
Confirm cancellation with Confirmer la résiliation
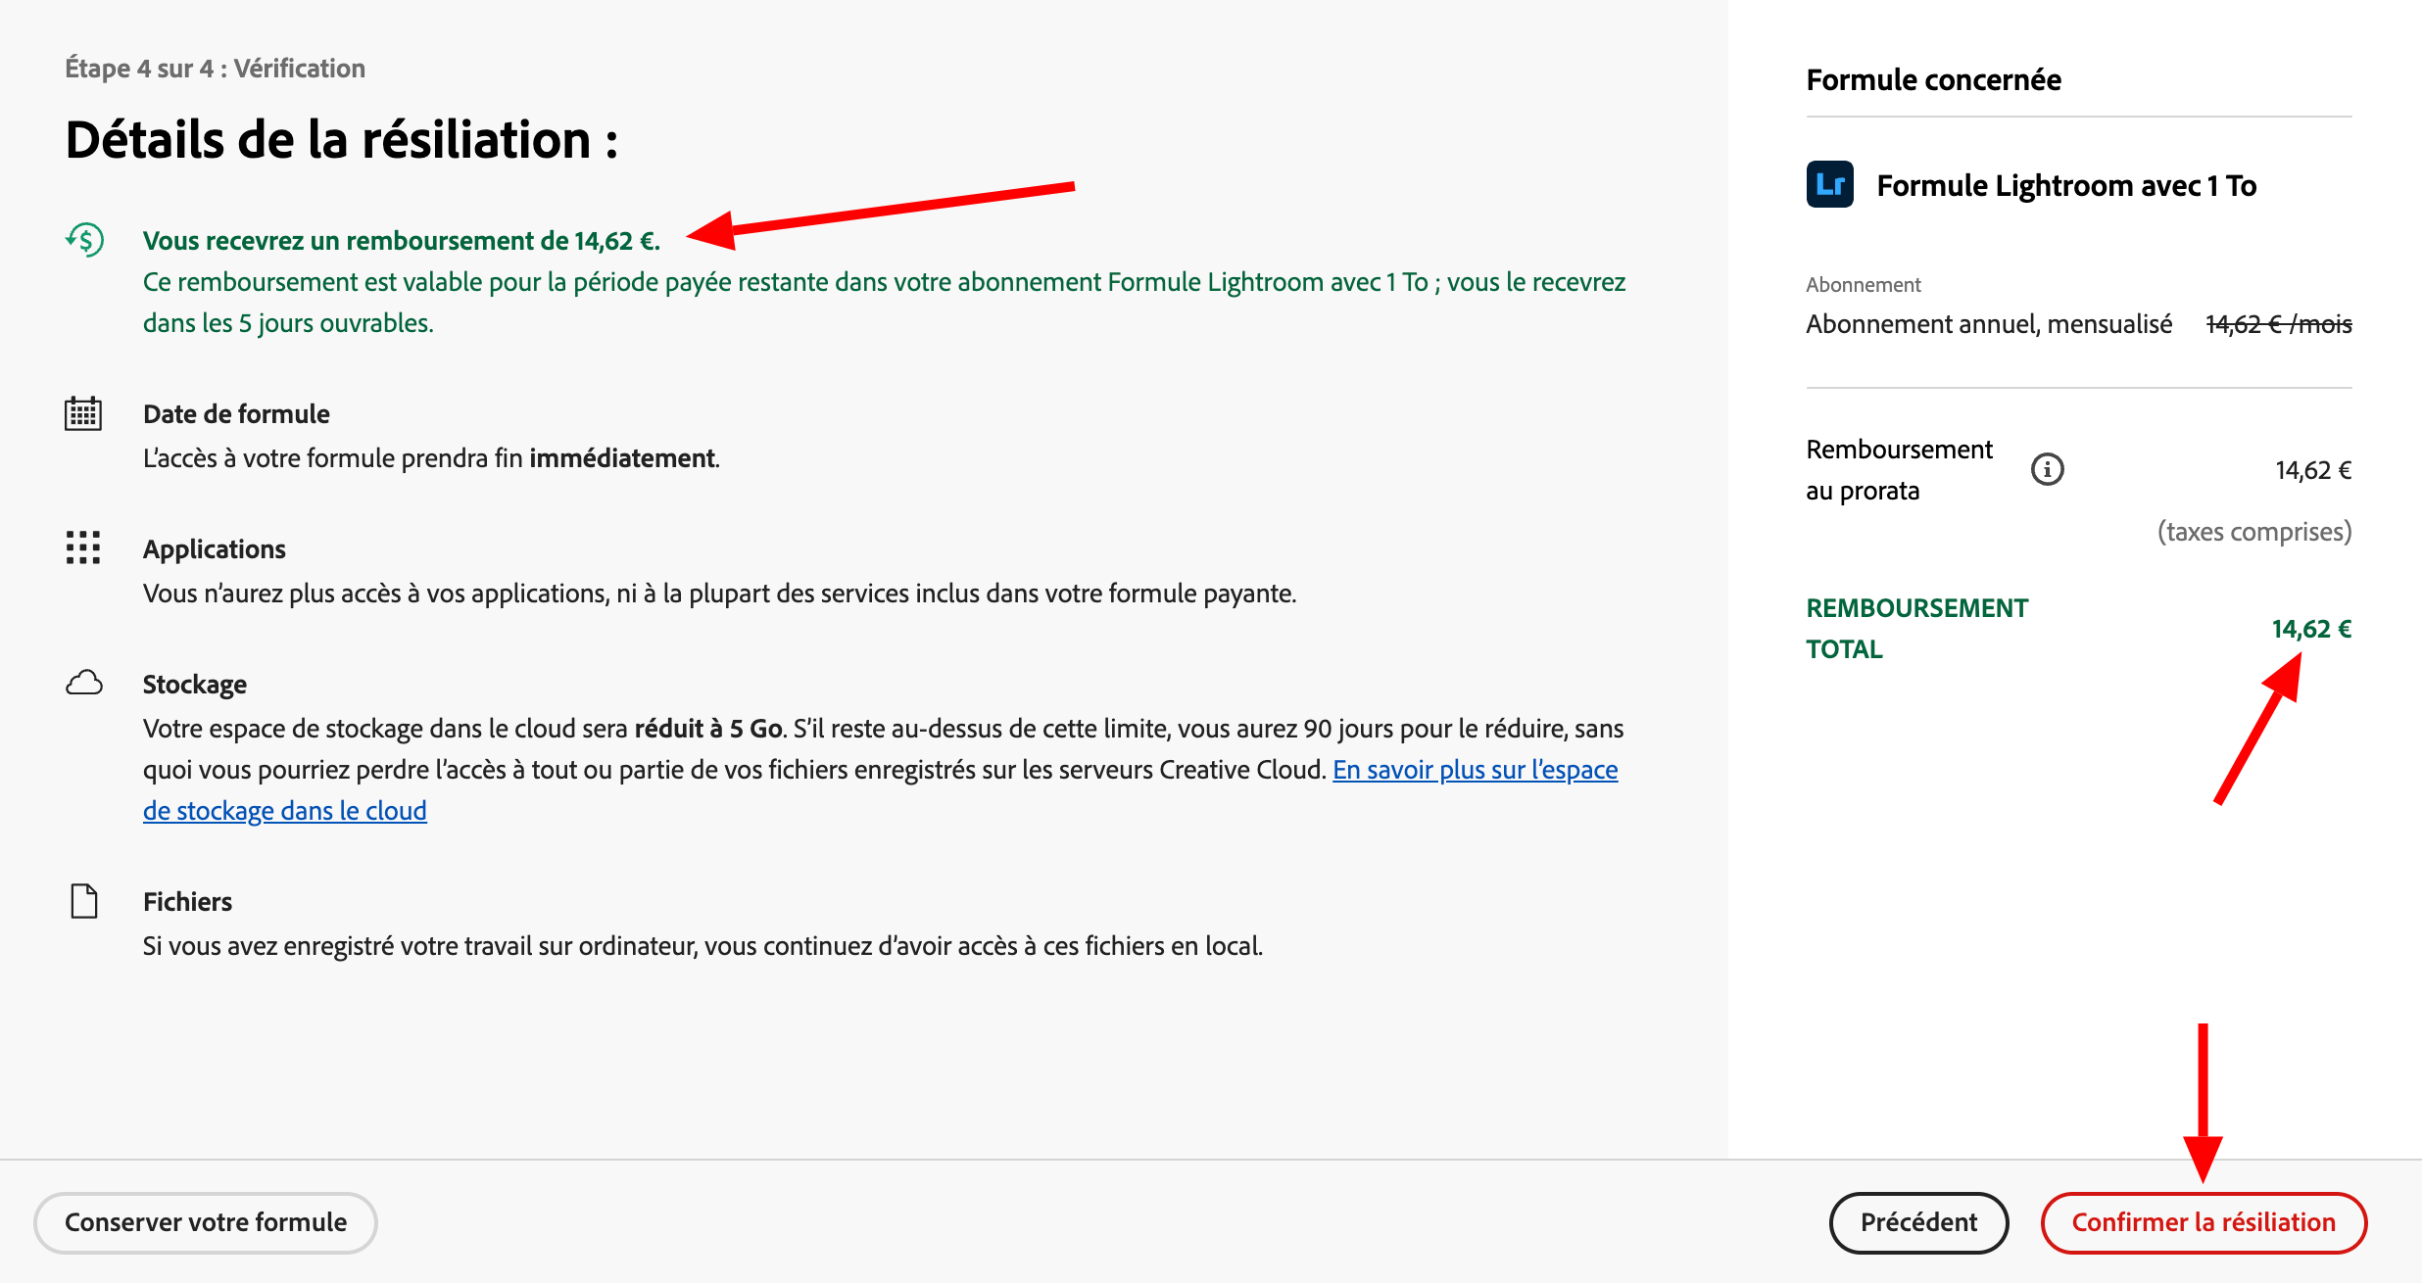pos(2204,1222)
